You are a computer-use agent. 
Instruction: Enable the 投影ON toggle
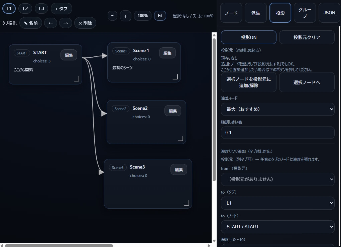click(248, 37)
